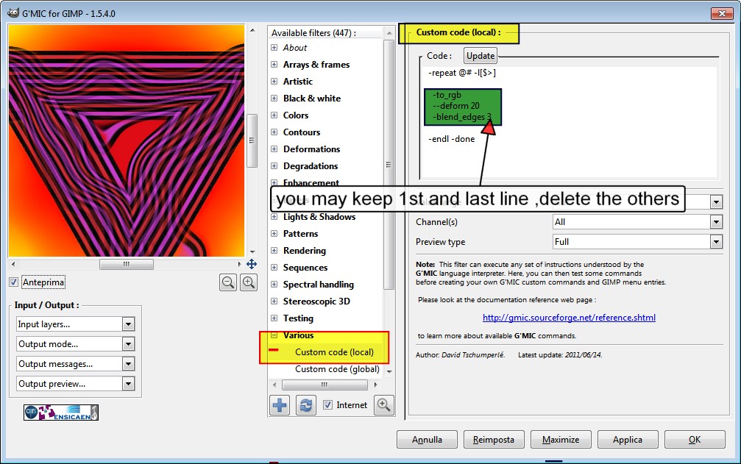
Task: Click inside the custom code text area
Action: coord(570,122)
